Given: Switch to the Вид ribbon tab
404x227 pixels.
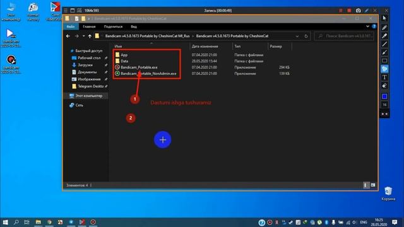Looking at the screenshot, I should tap(134, 26).
